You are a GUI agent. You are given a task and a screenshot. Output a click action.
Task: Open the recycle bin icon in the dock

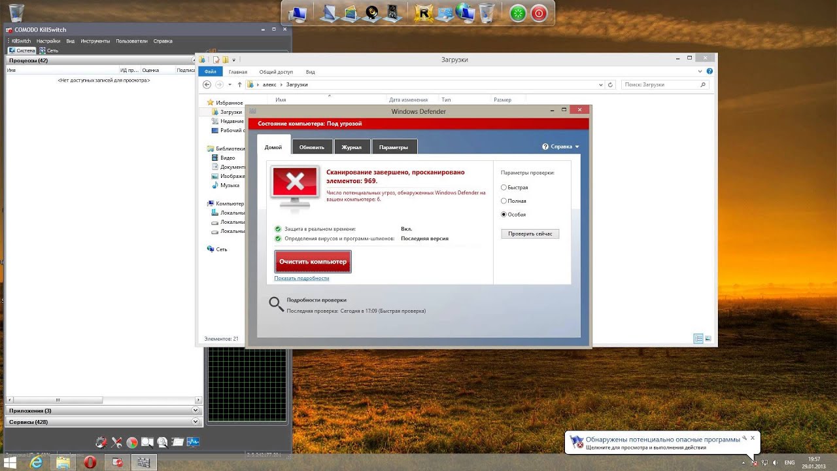click(487, 12)
